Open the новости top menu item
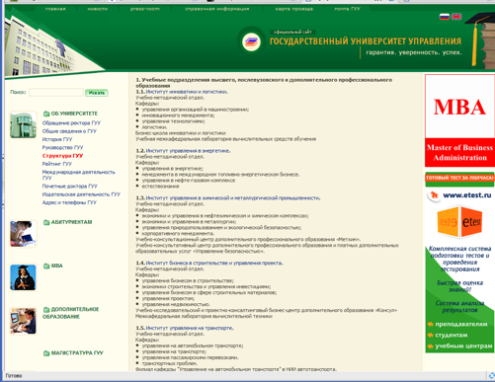The image size is (495, 382). pos(98,9)
